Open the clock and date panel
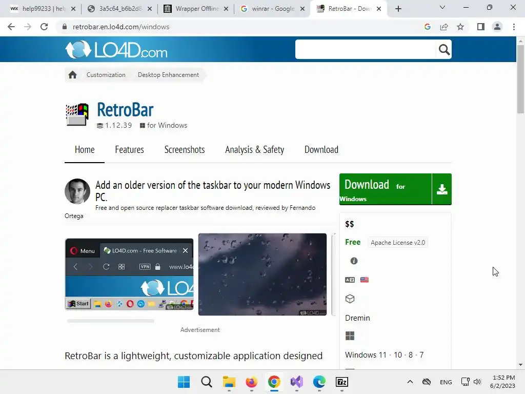 [502, 382]
